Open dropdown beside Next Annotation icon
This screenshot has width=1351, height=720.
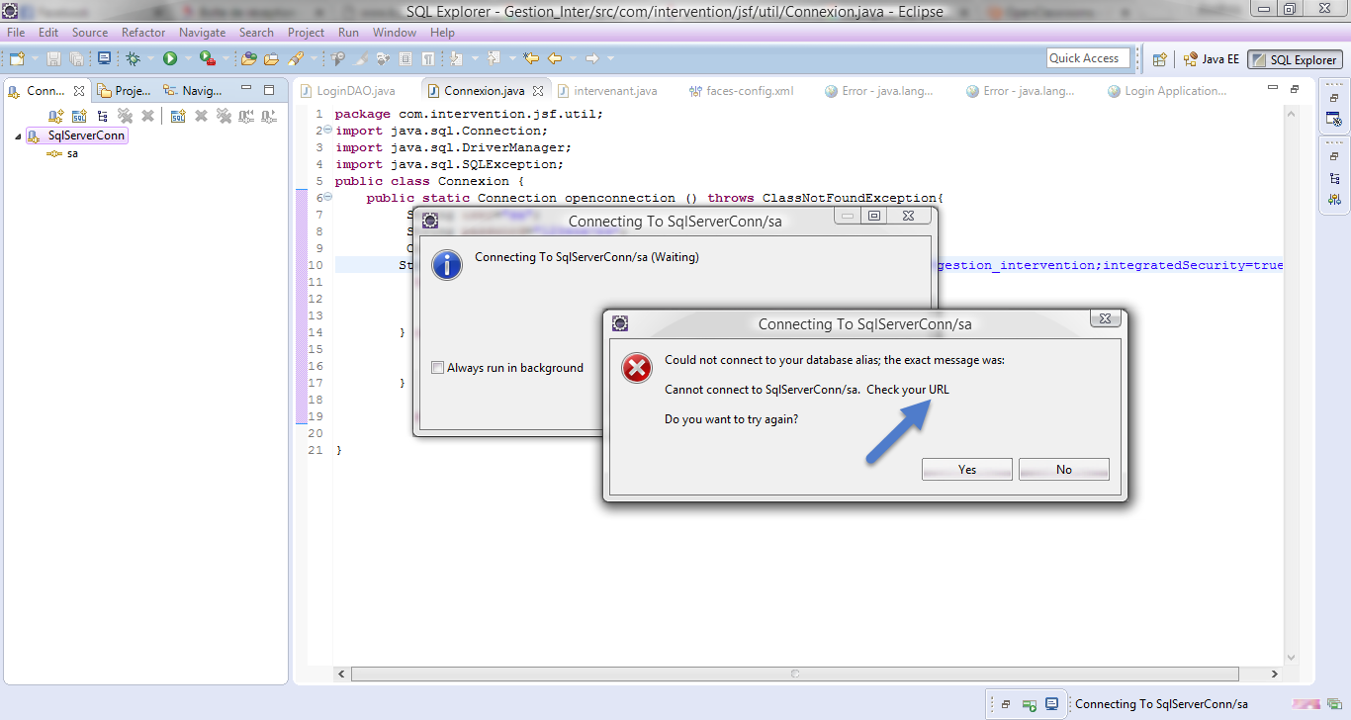(473, 59)
